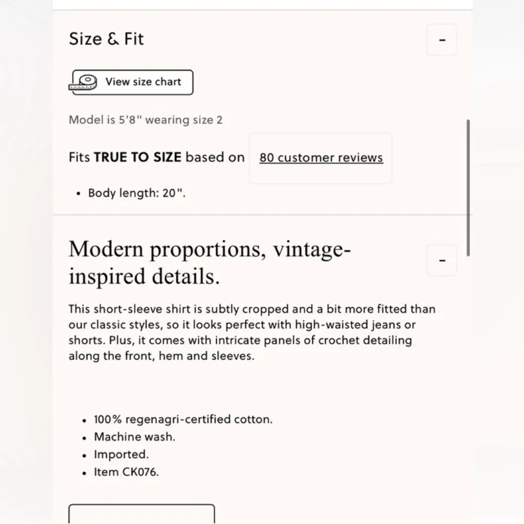Open the View size chart button
Viewport: 524px width, 524px height.
[133, 82]
